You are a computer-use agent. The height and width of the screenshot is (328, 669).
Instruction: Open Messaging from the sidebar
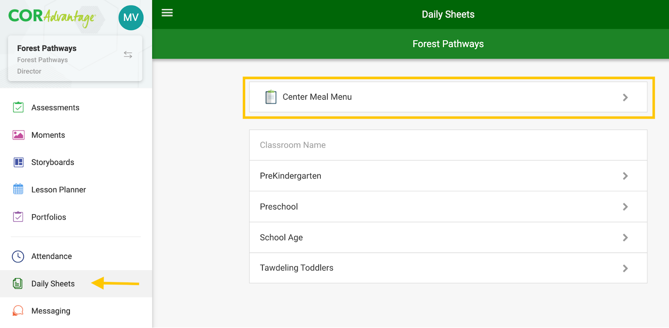click(x=76, y=311)
